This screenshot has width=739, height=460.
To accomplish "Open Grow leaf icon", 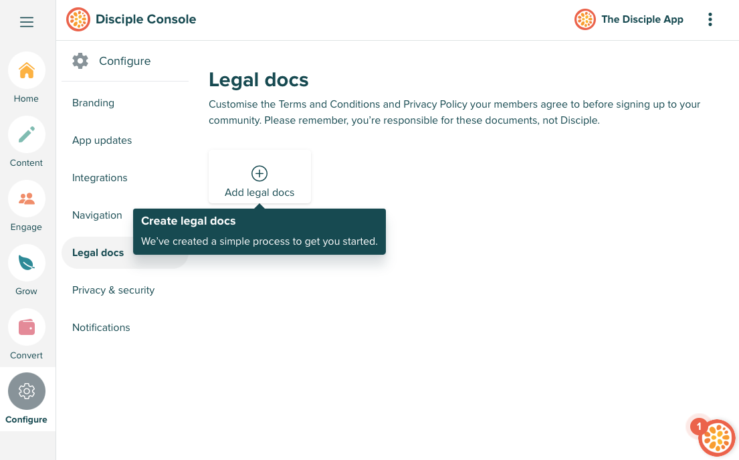I will tap(27, 263).
